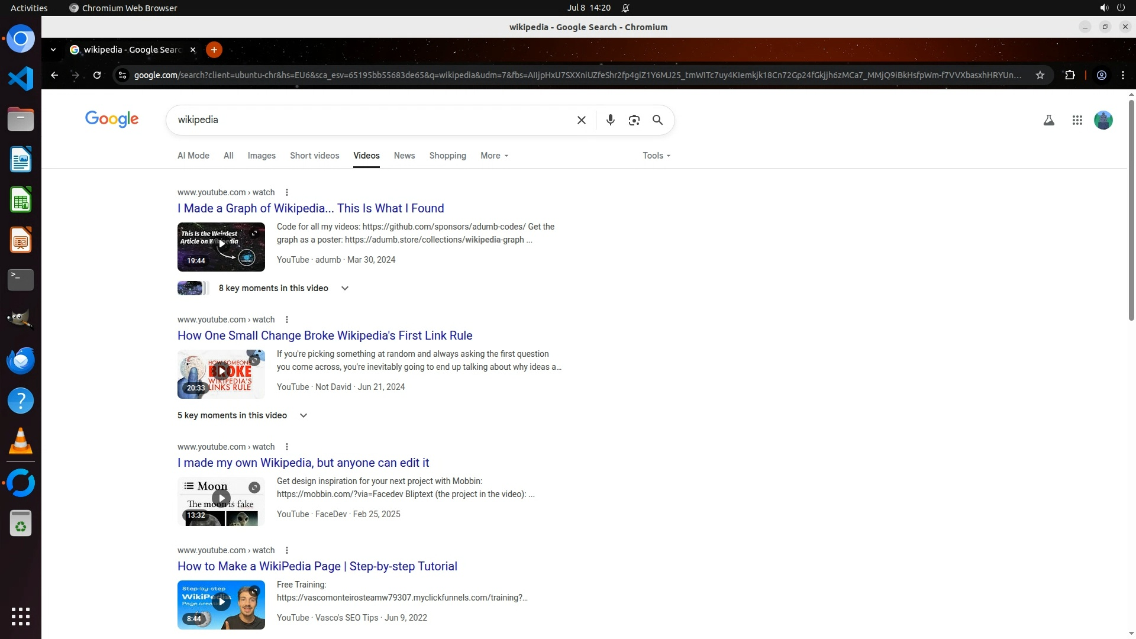Image resolution: width=1136 pixels, height=639 pixels.
Task: Click the voice search microphone icon
Action: point(610,120)
